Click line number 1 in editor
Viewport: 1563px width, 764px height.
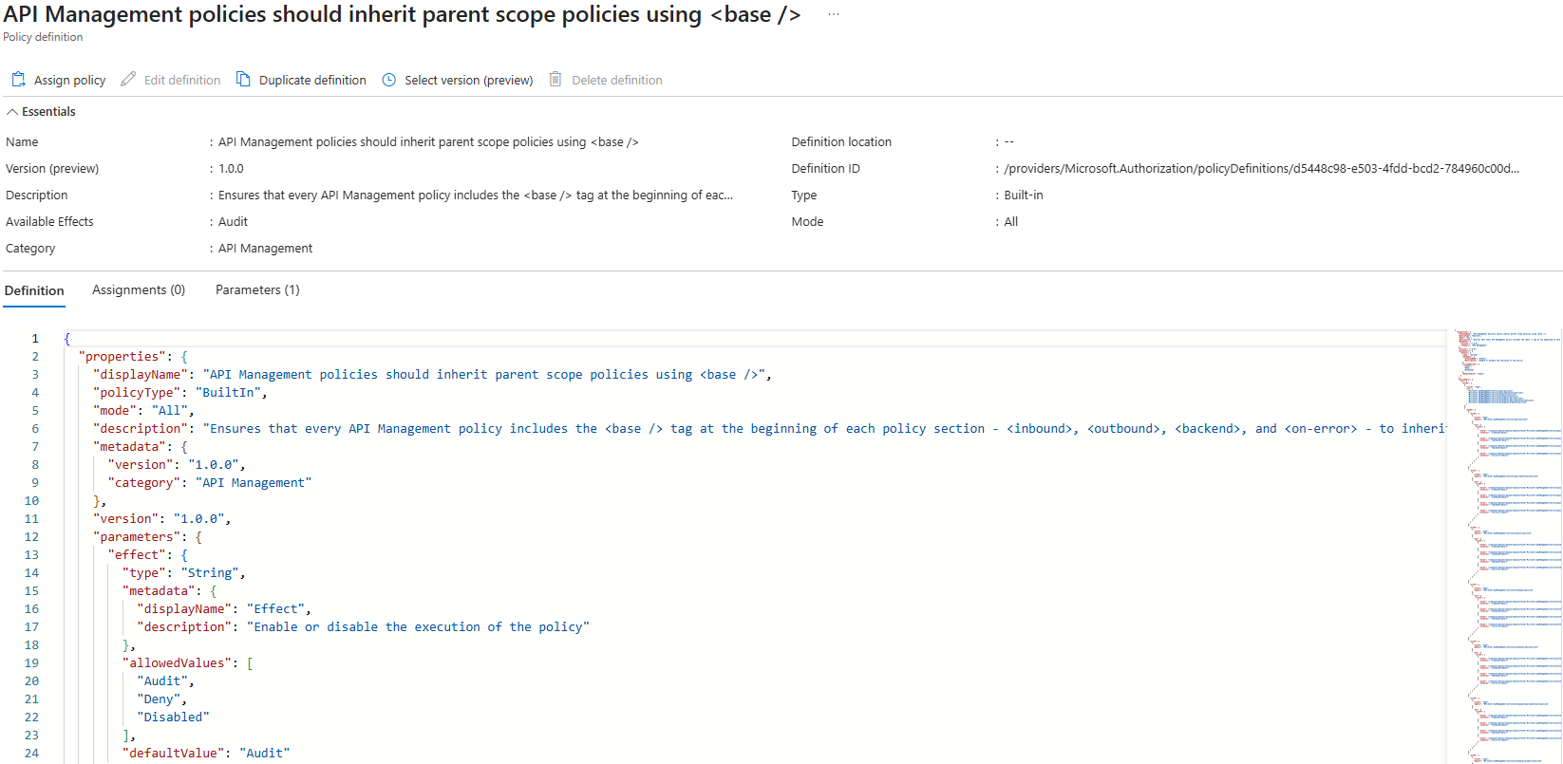(x=35, y=339)
